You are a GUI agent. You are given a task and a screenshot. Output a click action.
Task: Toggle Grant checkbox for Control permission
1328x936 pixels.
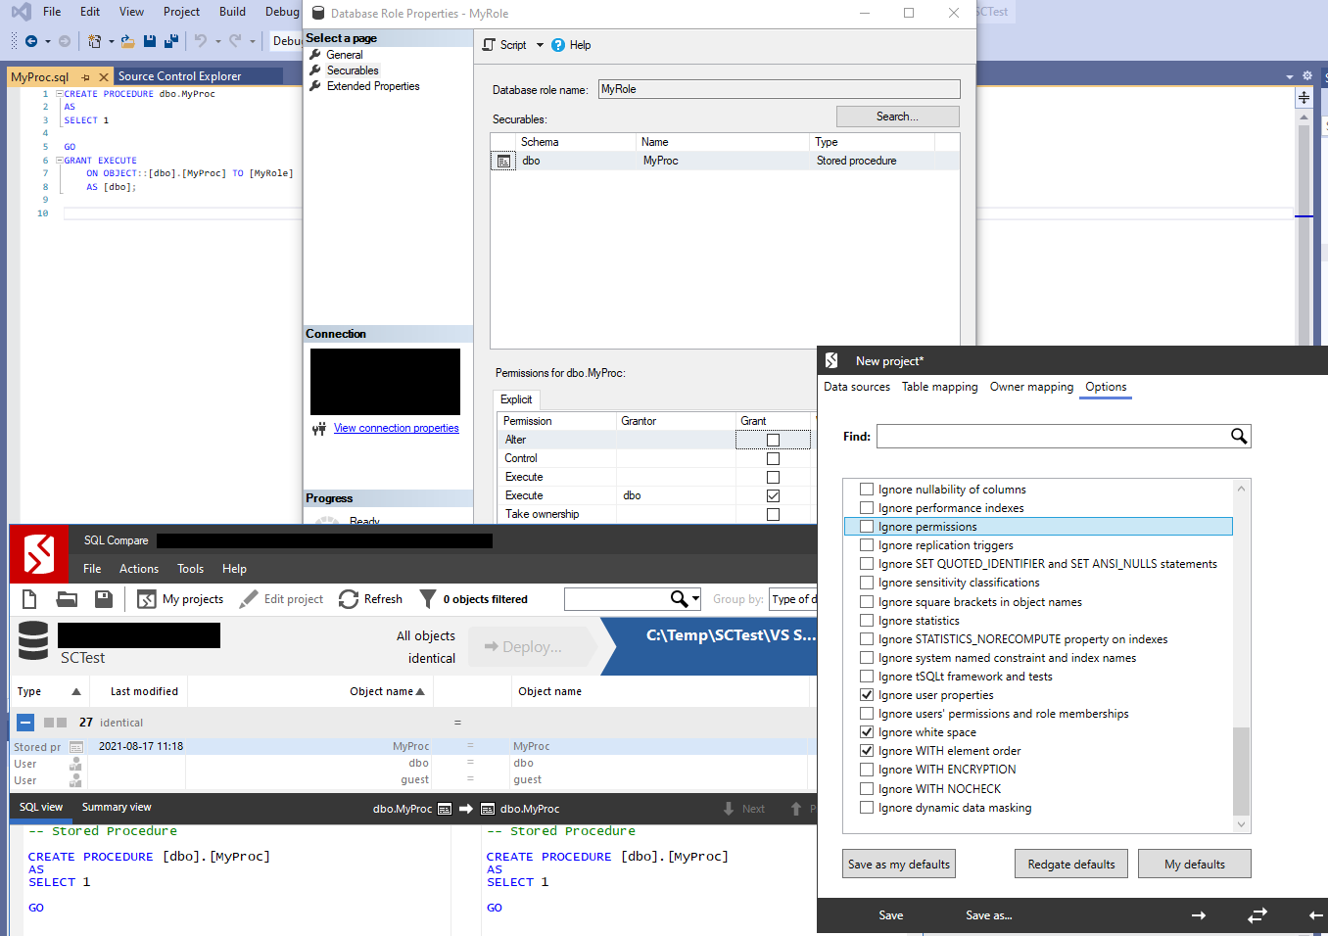pyautogui.click(x=773, y=458)
